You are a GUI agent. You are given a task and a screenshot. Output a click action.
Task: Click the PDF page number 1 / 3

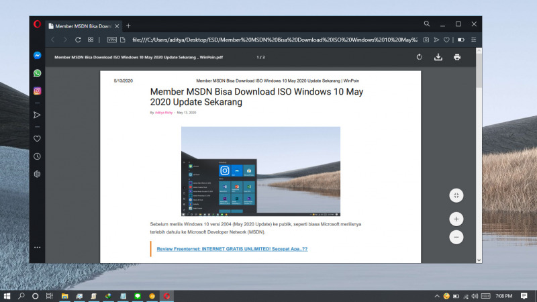260,57
